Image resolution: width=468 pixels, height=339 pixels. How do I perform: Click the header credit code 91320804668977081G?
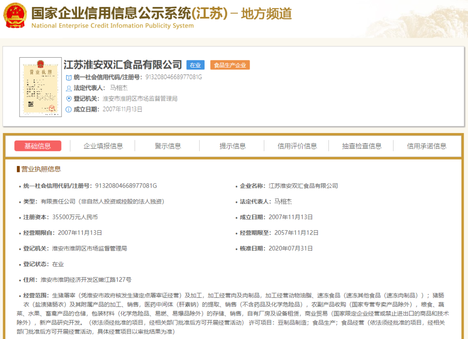click(x=173, y=77)
